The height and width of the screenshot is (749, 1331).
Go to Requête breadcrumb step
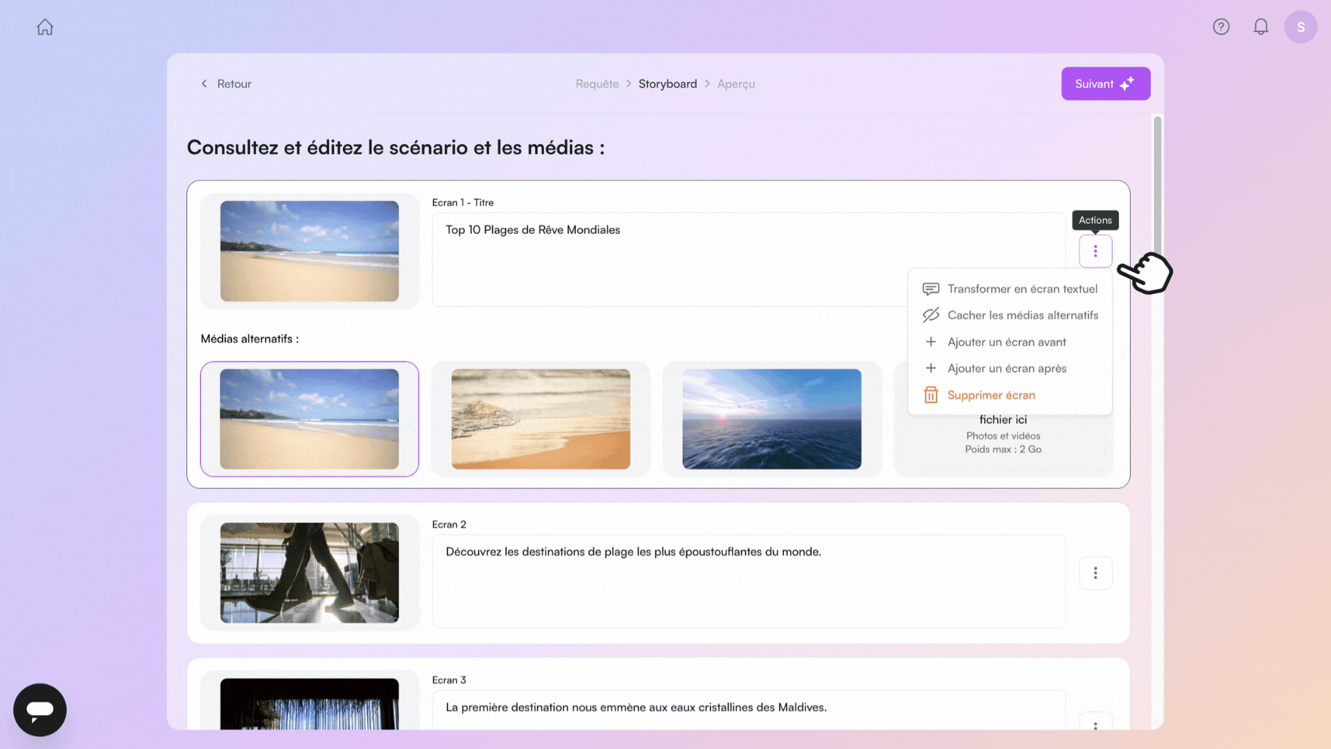pyautogui.click(x=597, y=84)
